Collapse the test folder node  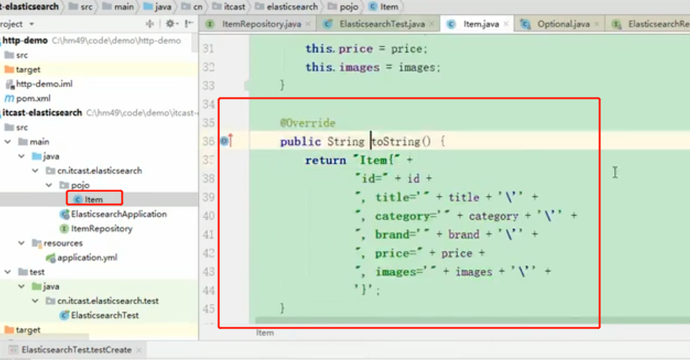click(x=7, y=272)
